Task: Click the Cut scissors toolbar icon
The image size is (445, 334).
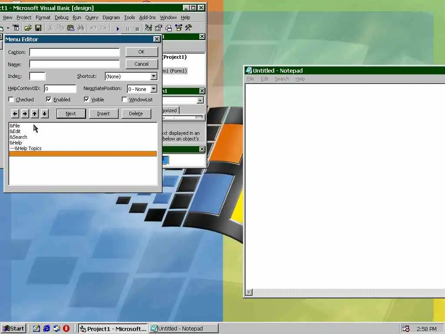Action: [50, 28]
